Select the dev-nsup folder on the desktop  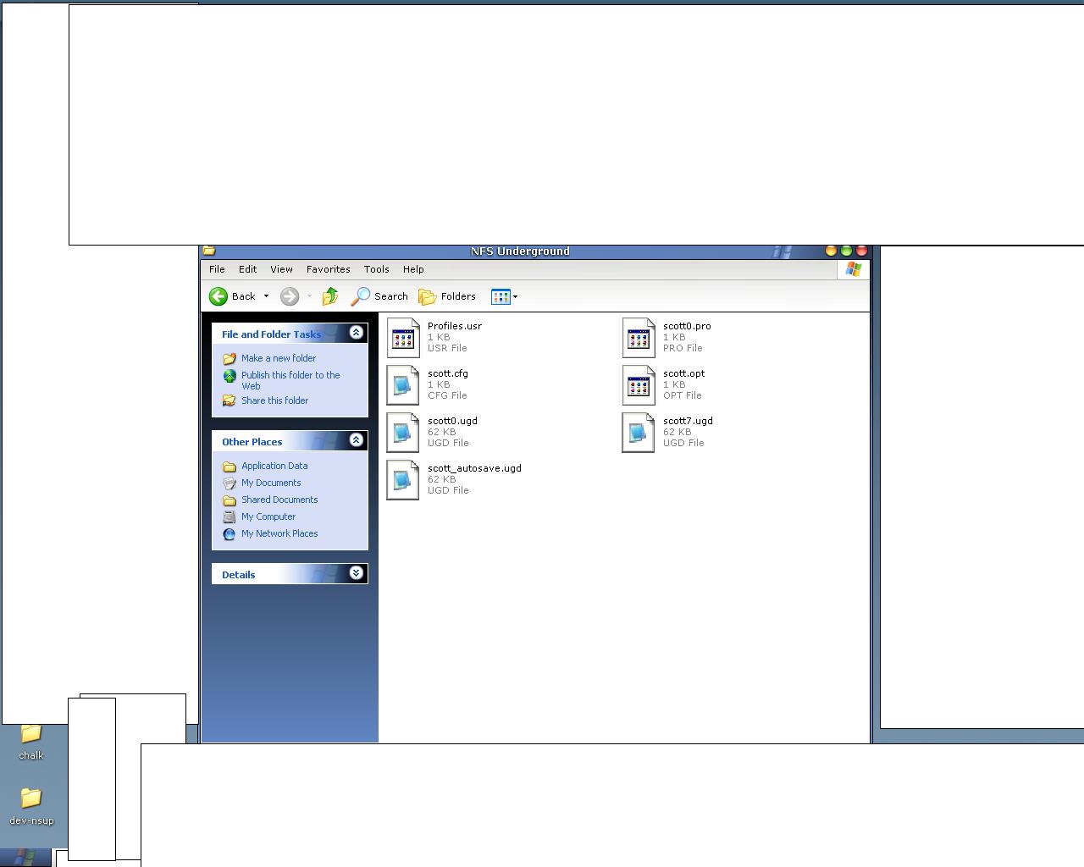(x=31, y=806)
